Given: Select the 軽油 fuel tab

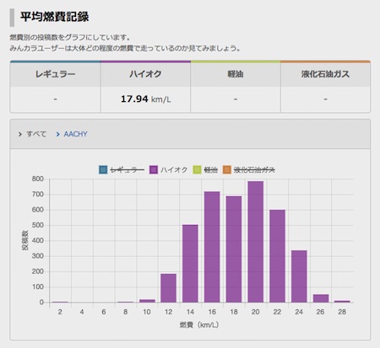Looking at the screenshot, I should point(236,74).
